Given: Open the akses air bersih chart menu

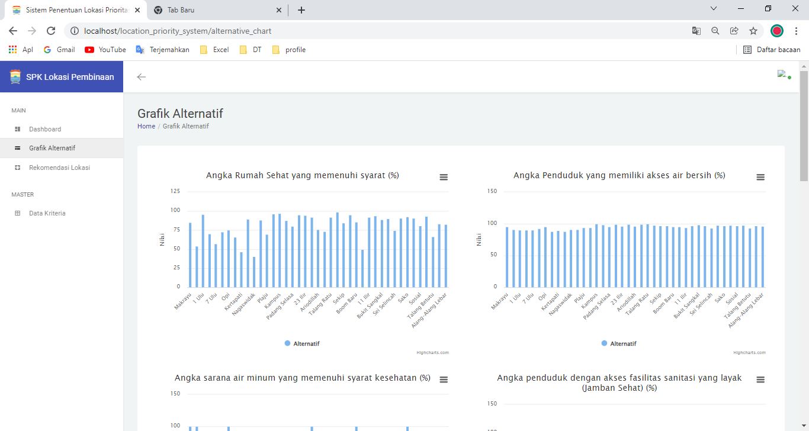Looking at the screenshot, I should pos(760,177).
